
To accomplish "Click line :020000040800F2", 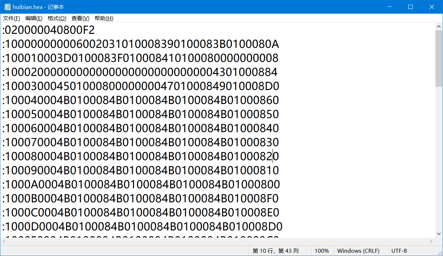I will 49,30.
